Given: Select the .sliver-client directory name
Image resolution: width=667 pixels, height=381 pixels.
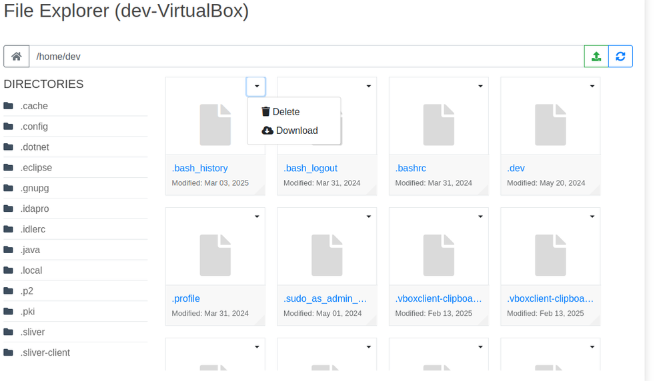Looking at the screenshot, I should click(x=45, y=352).
